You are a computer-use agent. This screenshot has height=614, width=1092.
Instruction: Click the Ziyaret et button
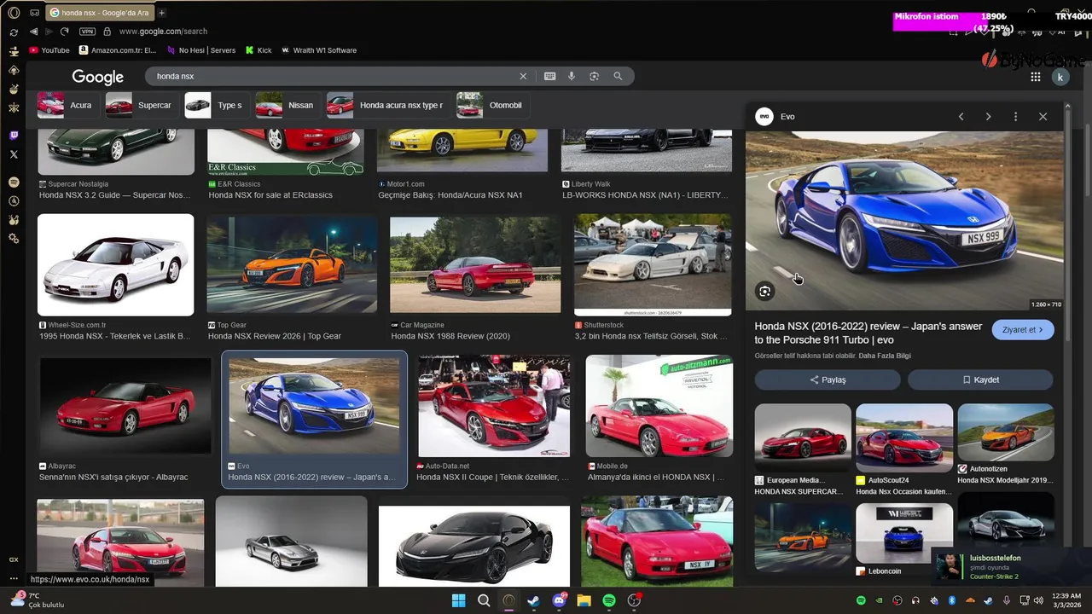(1023, 330)
